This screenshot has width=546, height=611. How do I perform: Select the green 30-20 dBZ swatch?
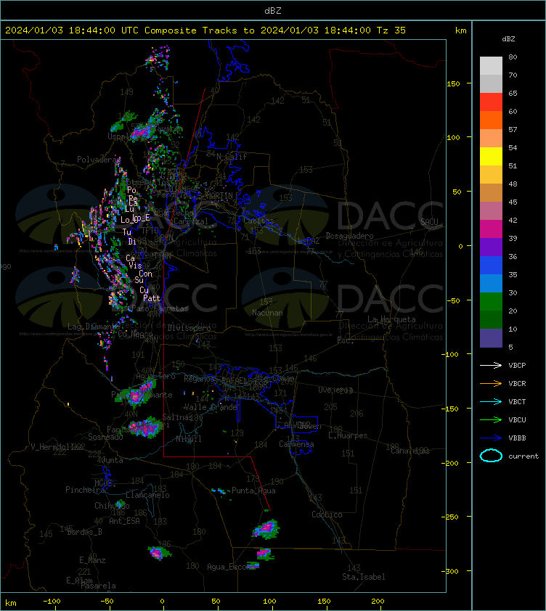click(491, 301)
